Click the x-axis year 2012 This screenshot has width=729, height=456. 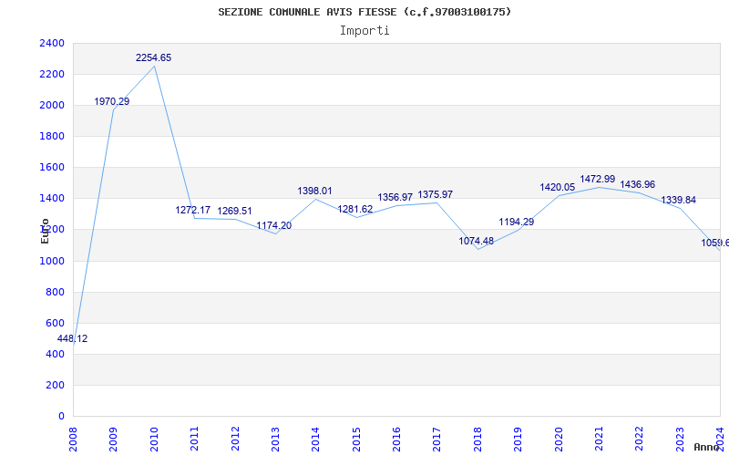[x=235, y=439]
